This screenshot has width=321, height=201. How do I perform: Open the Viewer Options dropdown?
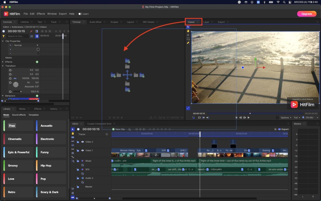(x=286, y=117)
